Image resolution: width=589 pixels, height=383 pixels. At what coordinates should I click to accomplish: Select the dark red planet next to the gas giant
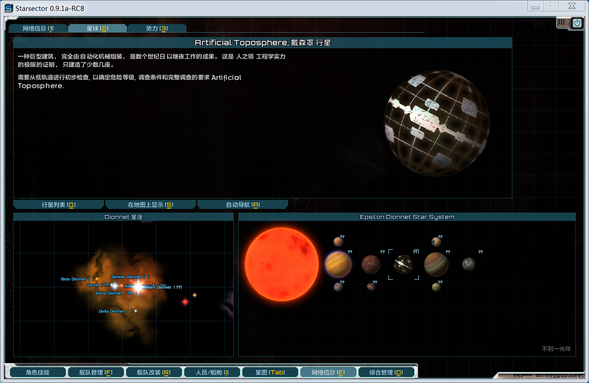point(371,264)
